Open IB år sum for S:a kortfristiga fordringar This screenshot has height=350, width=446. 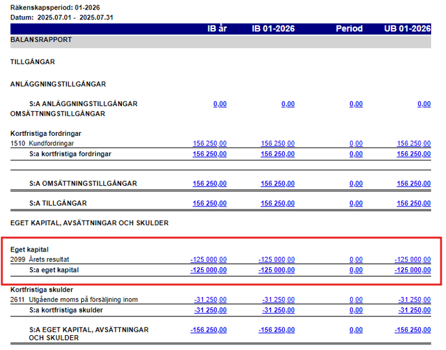(209, 154)
